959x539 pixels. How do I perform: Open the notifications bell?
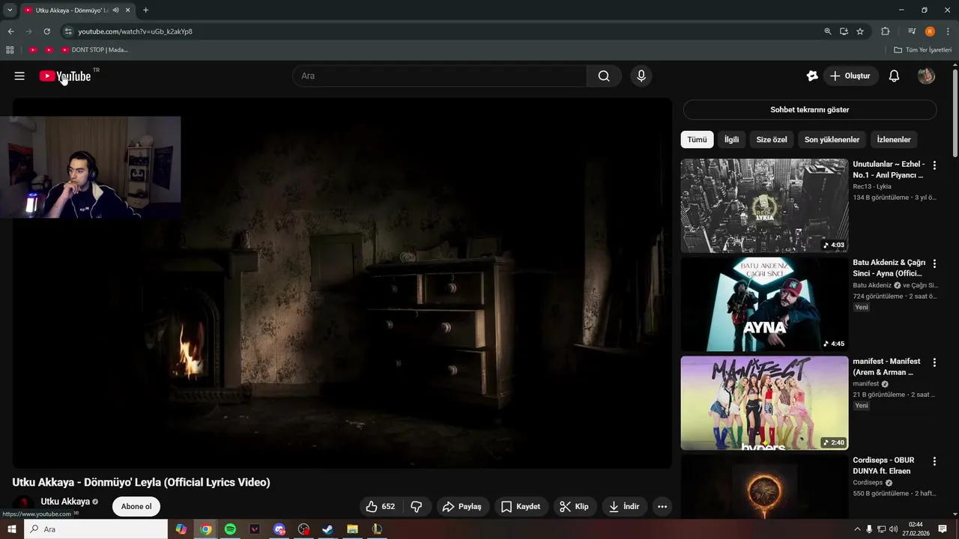(894, 76)
